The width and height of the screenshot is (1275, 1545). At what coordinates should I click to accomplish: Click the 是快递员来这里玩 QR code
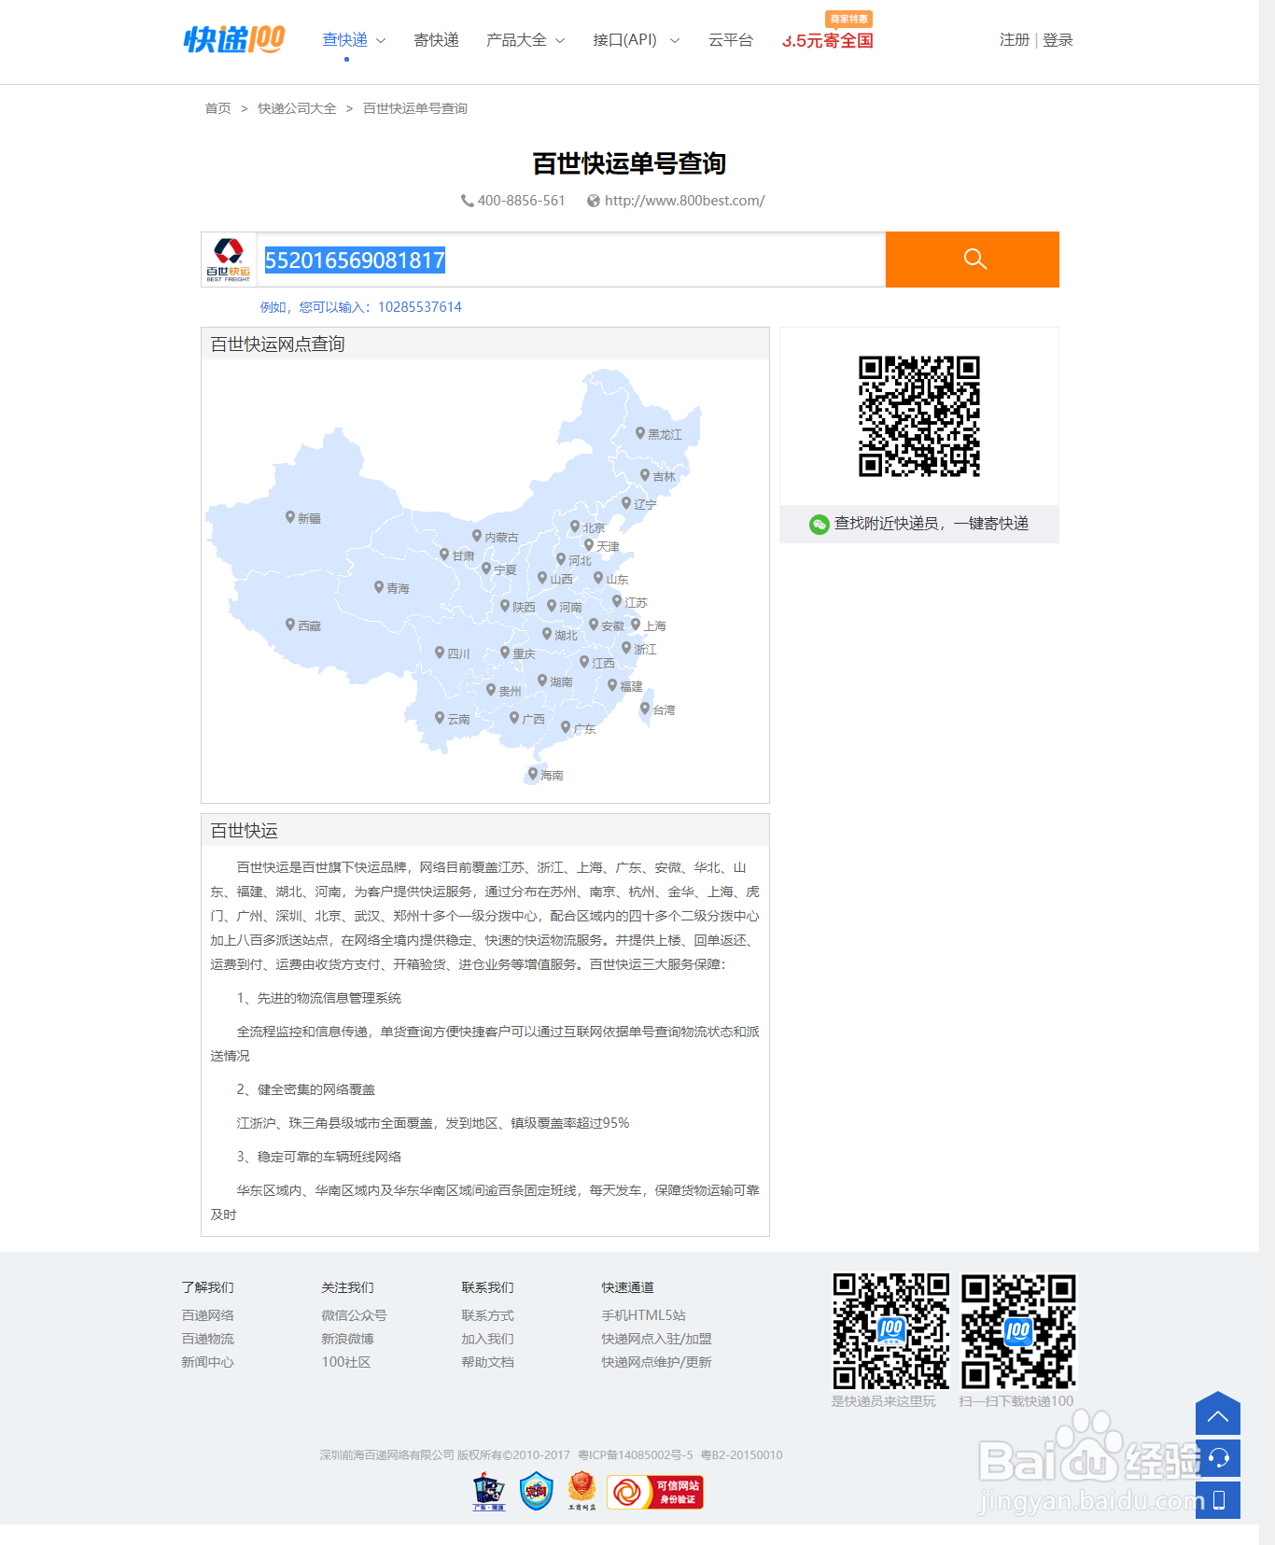click(x=891, y=1331)
